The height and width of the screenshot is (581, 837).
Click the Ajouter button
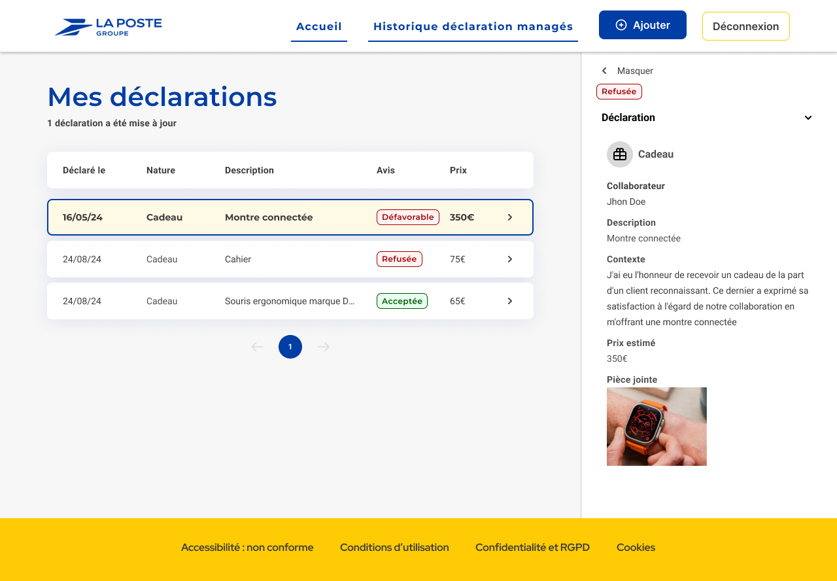[643, 25]
